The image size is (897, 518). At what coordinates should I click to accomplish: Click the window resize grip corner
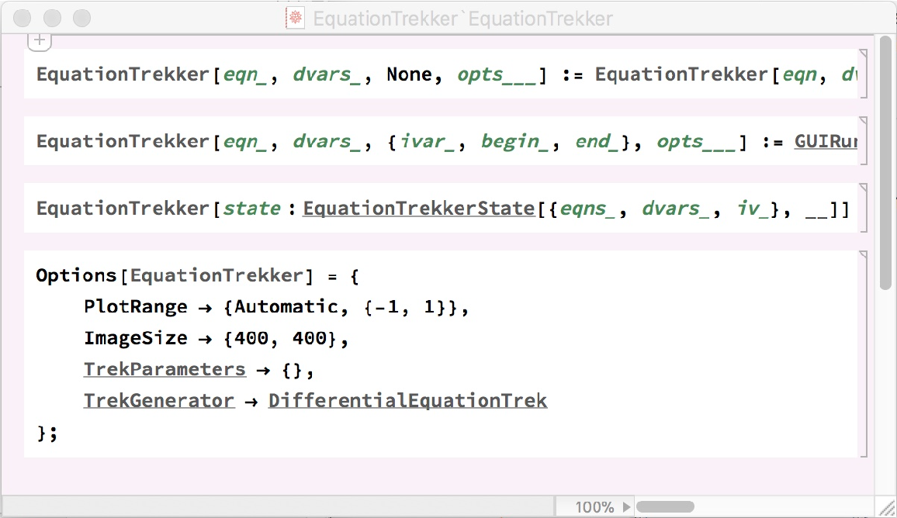coord(886,507)
